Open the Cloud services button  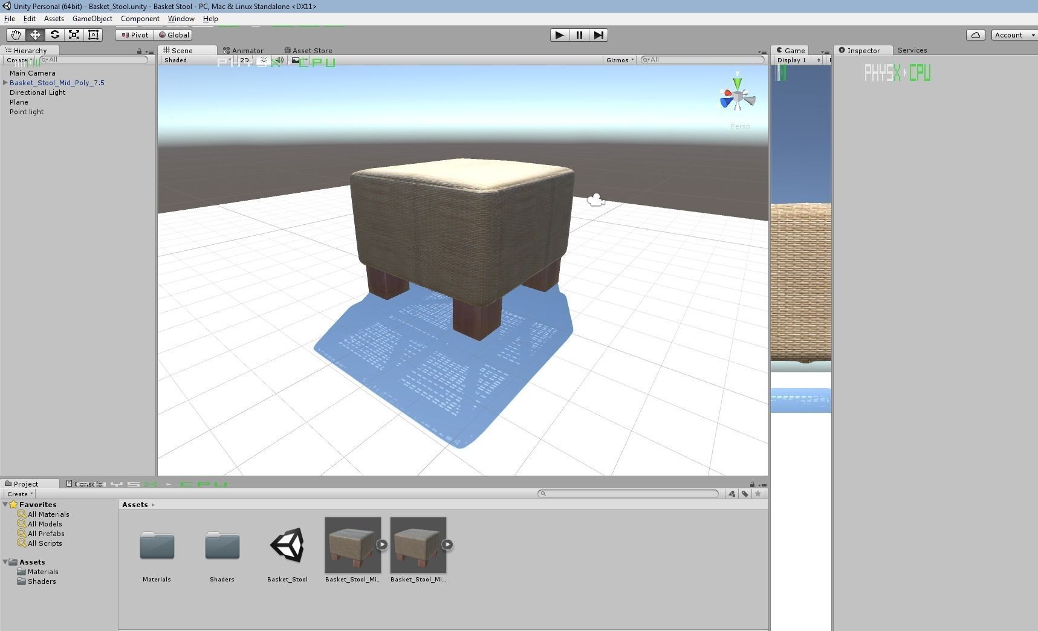click(x=976, y=35)
